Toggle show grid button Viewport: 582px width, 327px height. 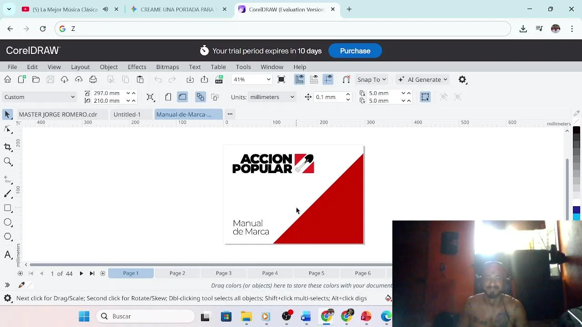pos(314,79)
